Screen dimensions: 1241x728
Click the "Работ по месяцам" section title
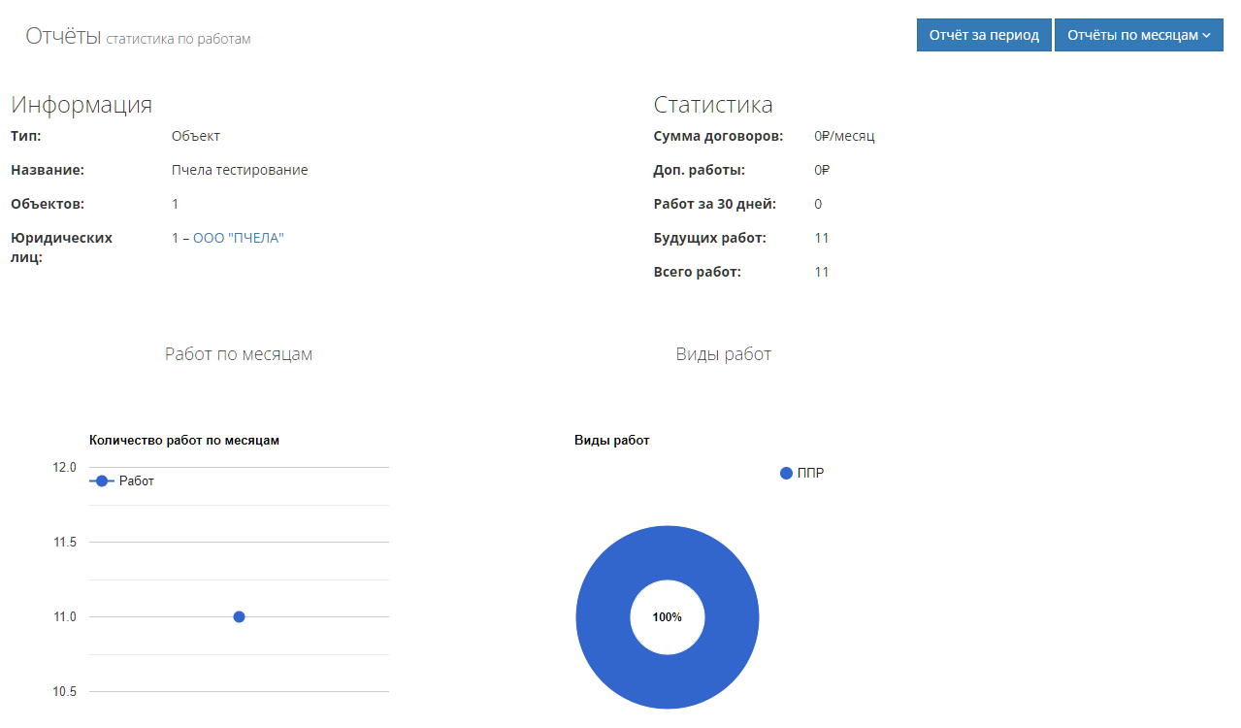click(239, 354)
